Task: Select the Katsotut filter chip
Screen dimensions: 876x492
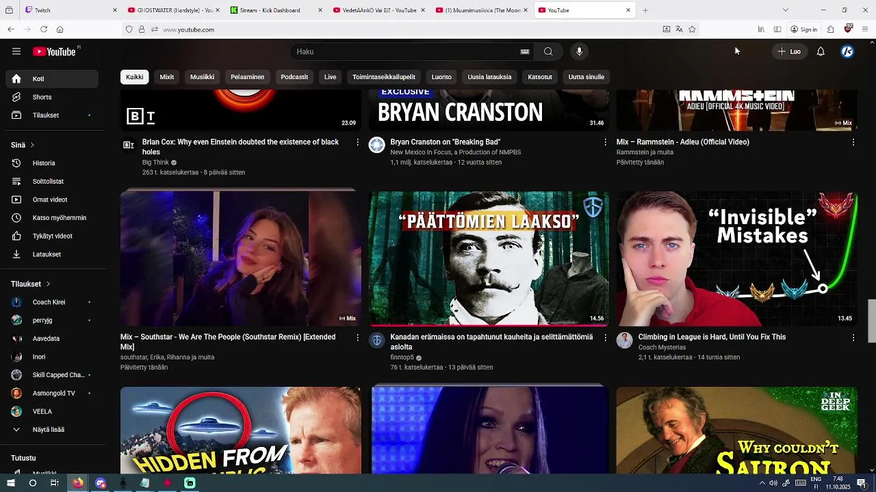Action: (x=540, y=77)
